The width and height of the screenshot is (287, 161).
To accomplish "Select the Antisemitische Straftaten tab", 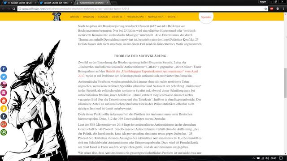I will [92, 3].
